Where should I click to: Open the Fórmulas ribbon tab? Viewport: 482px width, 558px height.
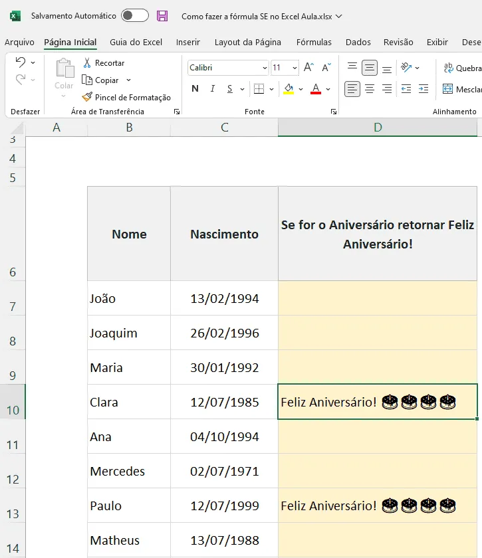[314, 43]
